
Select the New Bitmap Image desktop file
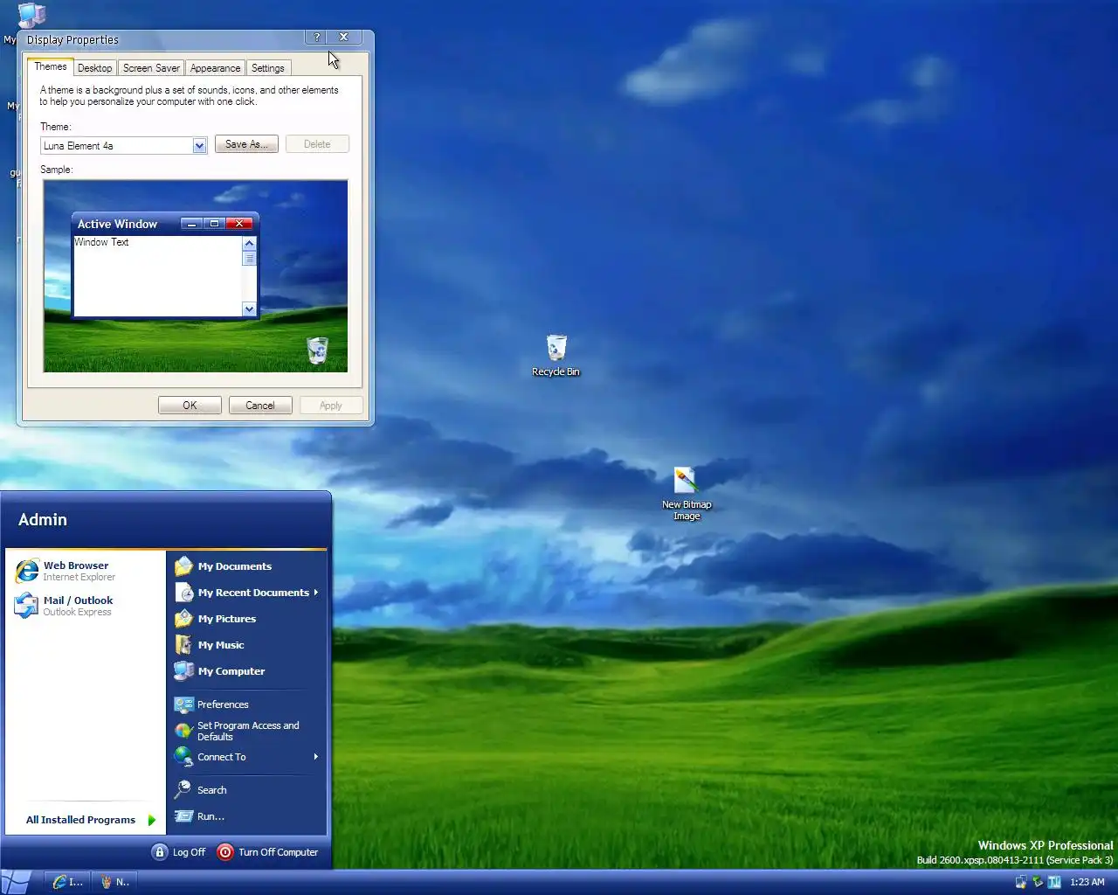click(687, 494)
